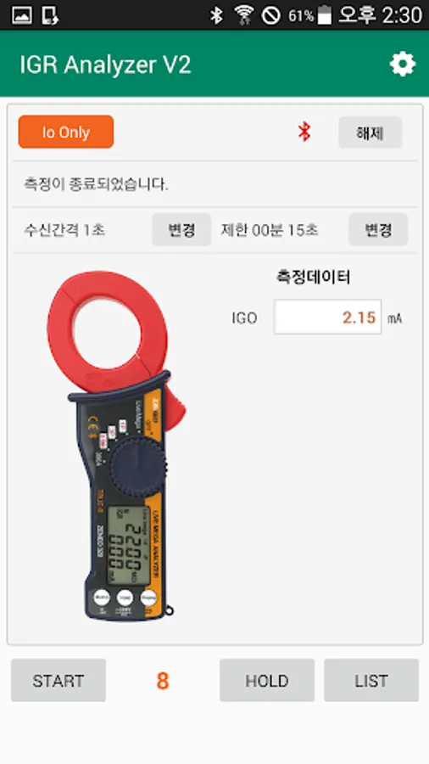Tap the red Bluetooth connection icon
The height and width of the screenshot is (764, 429).
coord(304,132)
